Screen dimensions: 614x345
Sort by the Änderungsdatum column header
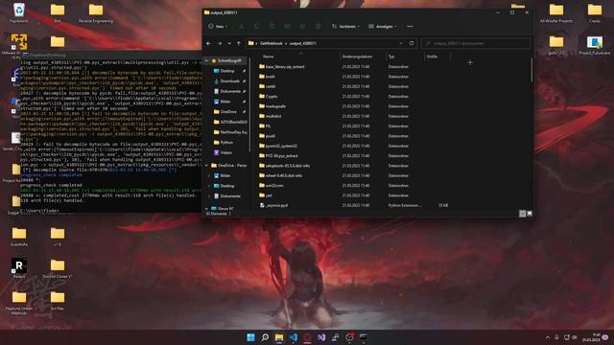[x=357, y=57]
